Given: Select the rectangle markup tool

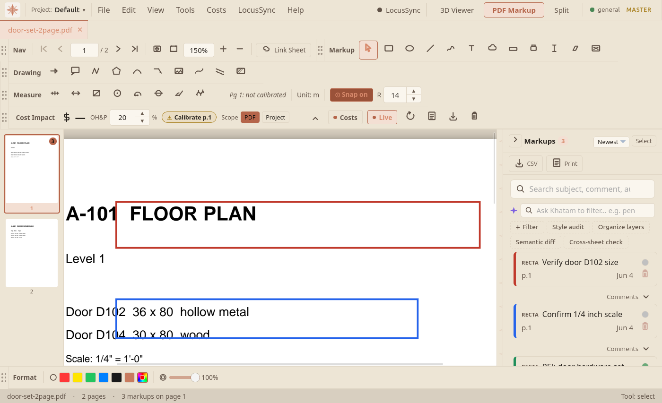Looking at the screenshot, I should tap(389, 48).
